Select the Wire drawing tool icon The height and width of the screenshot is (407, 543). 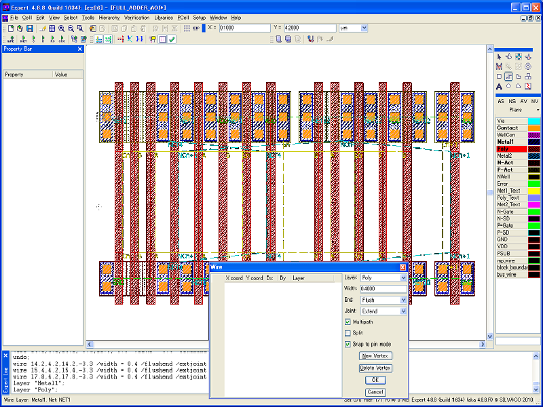click(508, 77)
